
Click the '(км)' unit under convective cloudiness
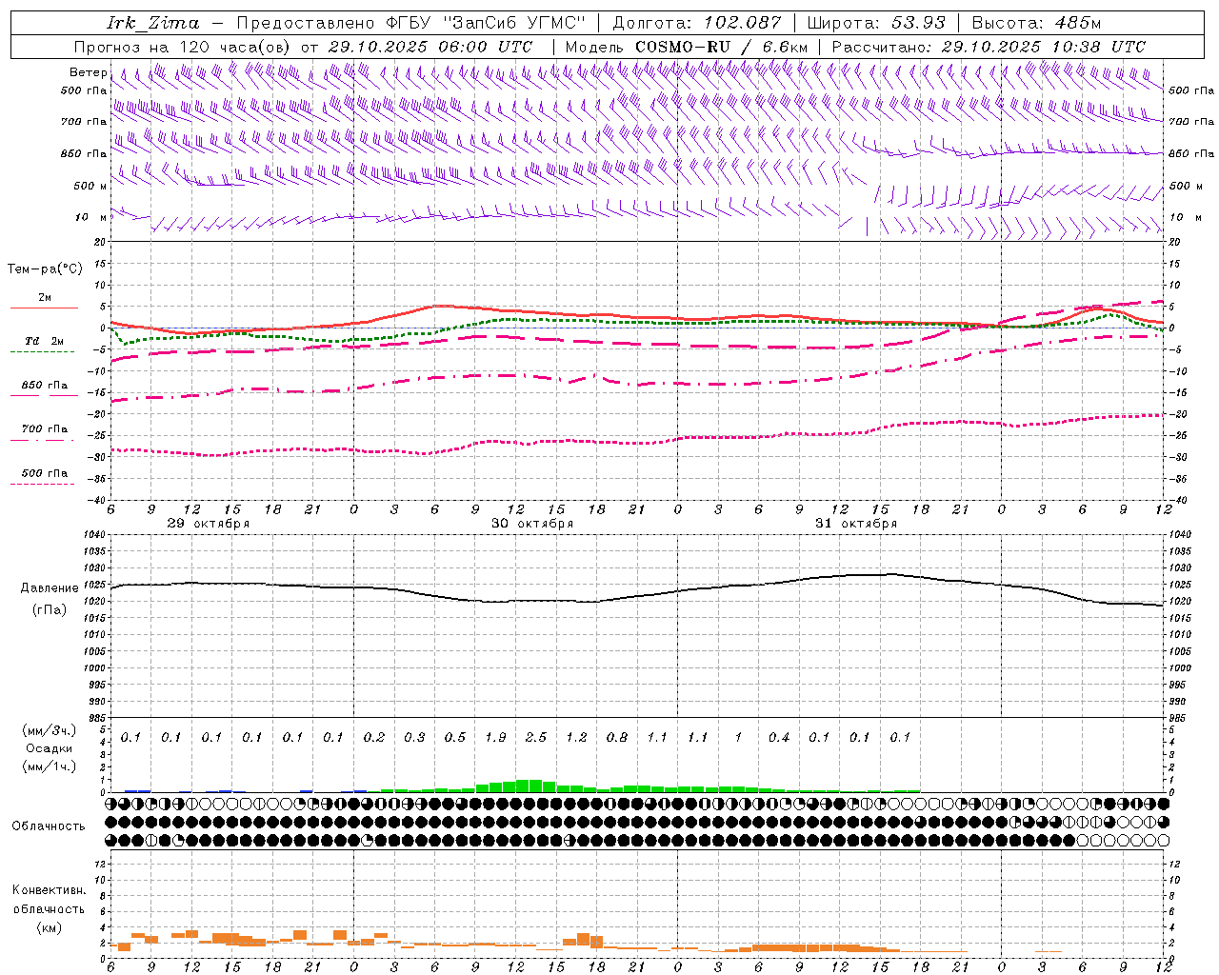pyautogui.click(x=49, y=927)
